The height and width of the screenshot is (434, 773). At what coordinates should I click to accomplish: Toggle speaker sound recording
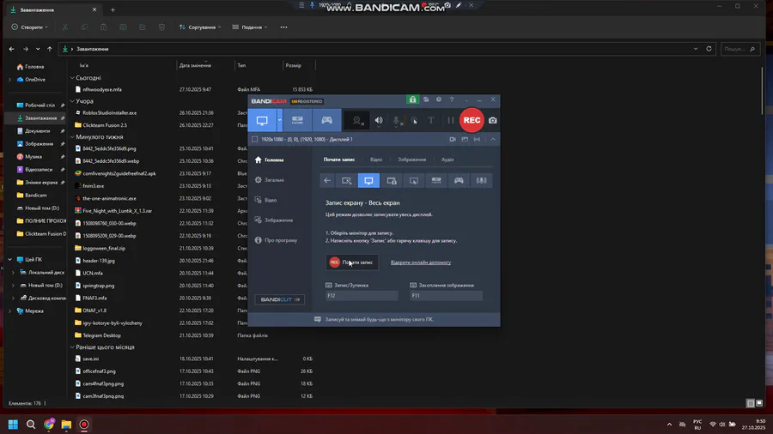379,121
